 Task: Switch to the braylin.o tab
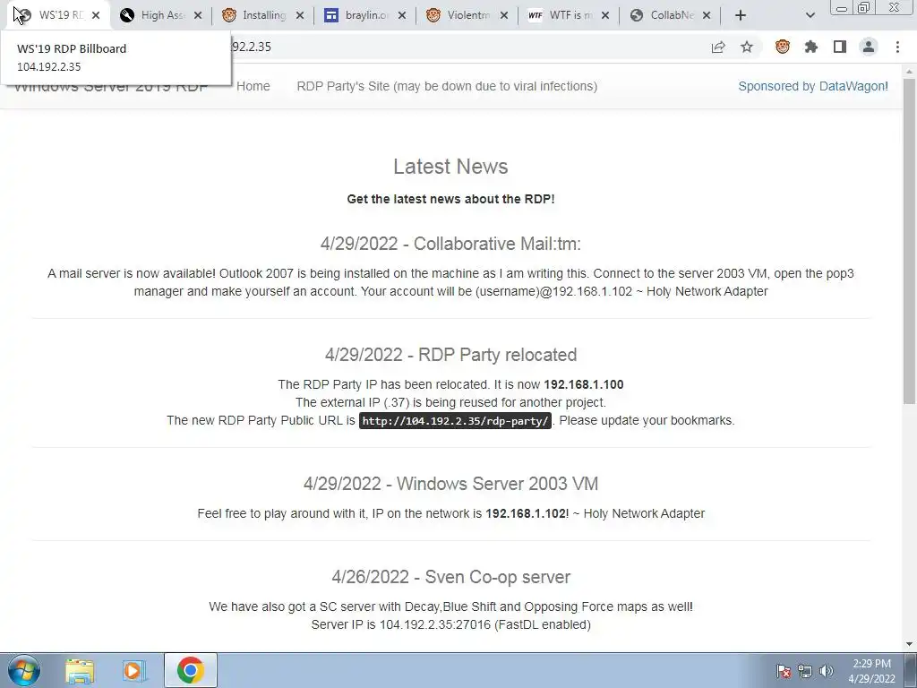pos(366,15)
